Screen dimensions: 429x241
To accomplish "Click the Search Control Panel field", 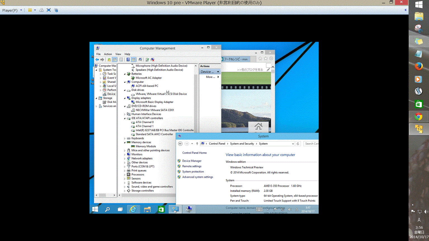I will coord(312,144).
